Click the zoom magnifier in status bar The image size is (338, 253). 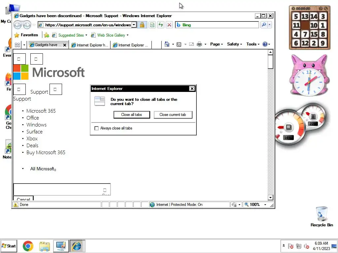click(246, 204)
